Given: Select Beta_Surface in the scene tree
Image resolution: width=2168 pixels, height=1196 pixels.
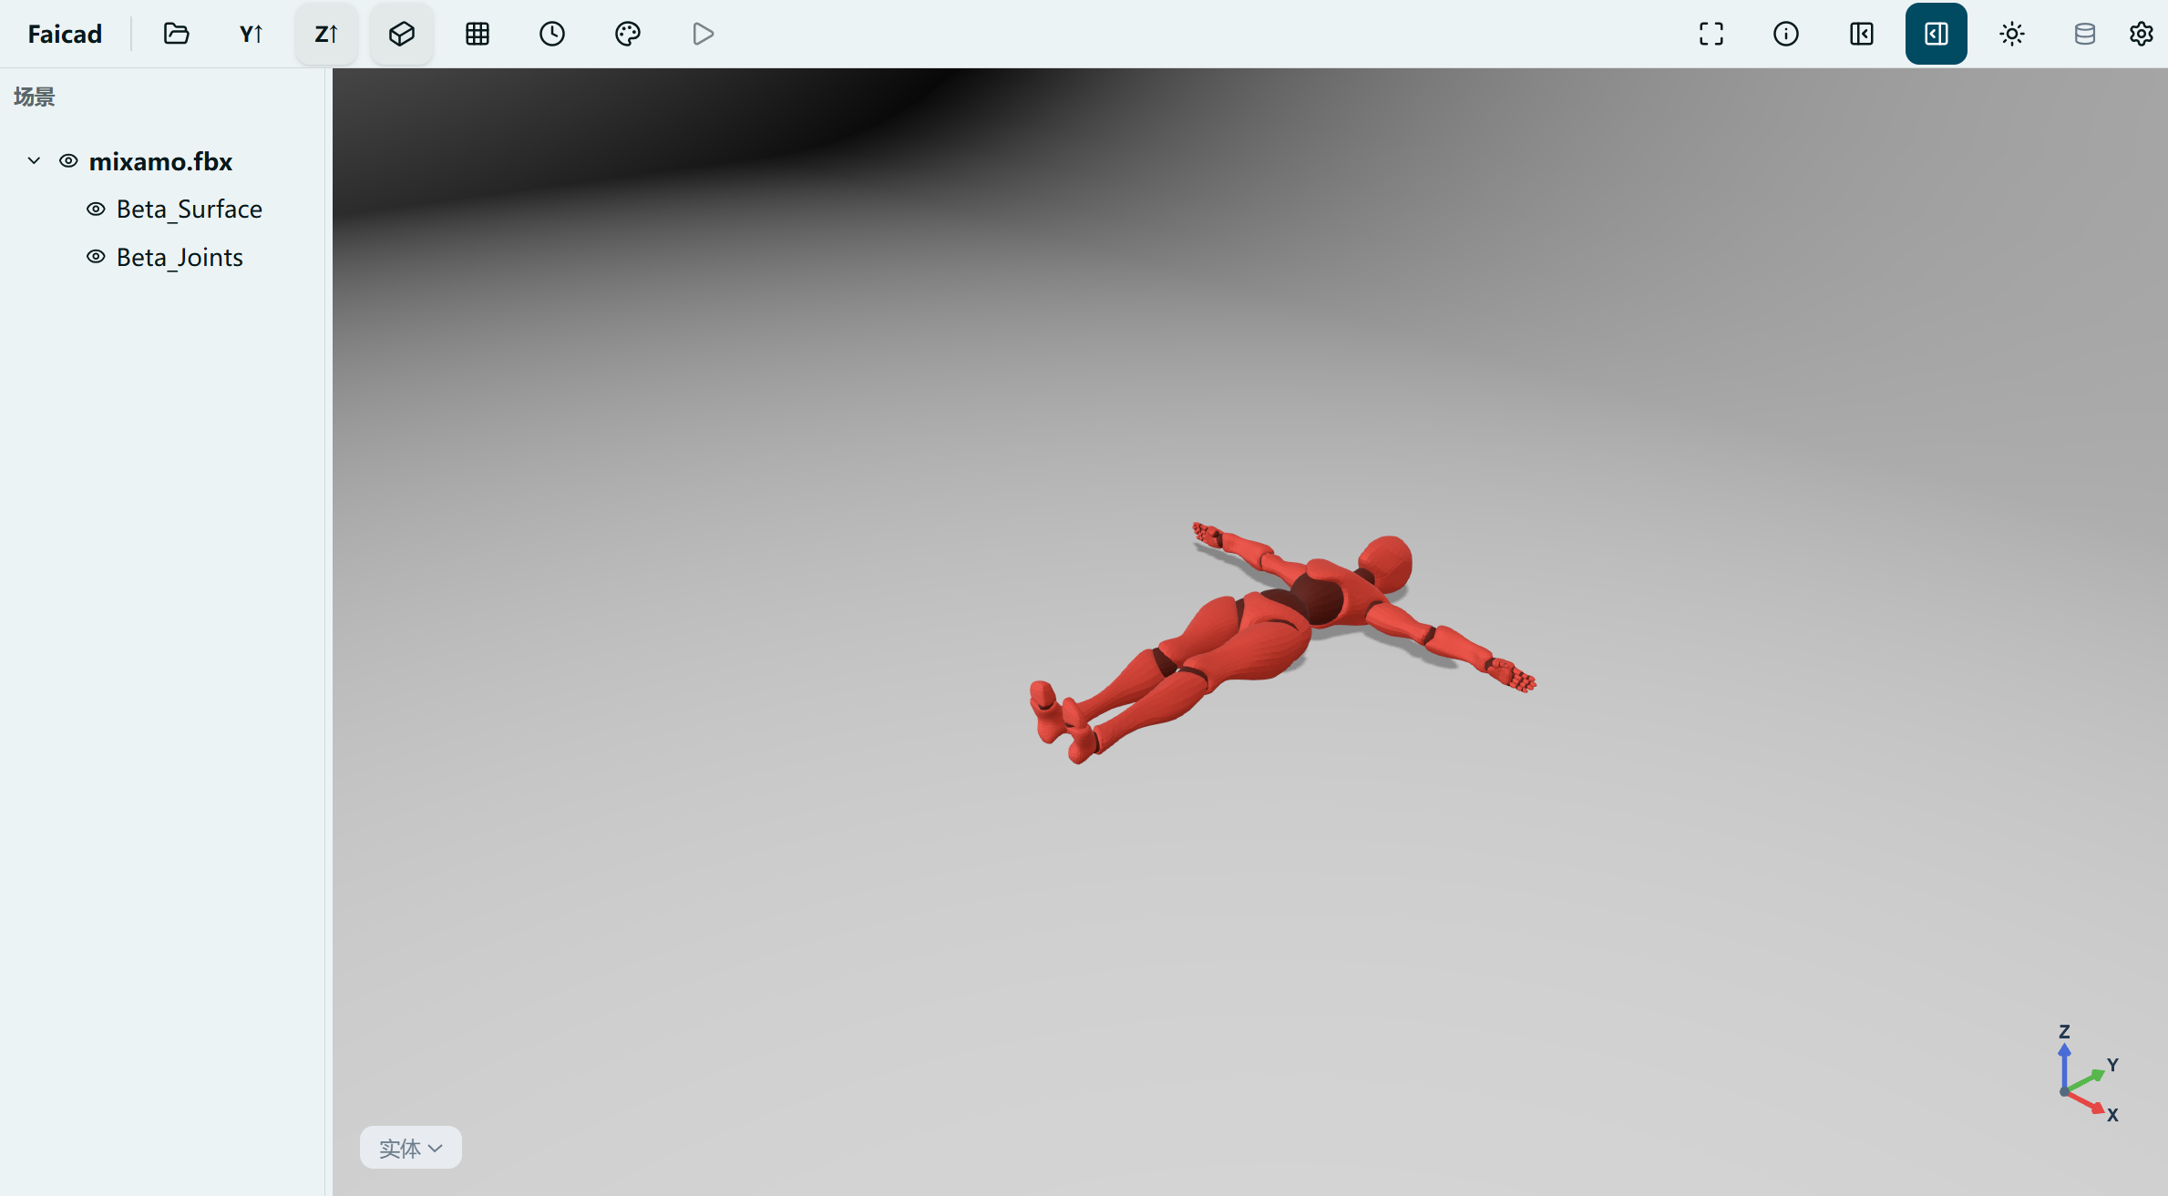Looking at the screenshot, I should click(190, 210).
